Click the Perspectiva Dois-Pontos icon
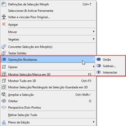This screenshot has width=126, height=126. click(4, 107)
